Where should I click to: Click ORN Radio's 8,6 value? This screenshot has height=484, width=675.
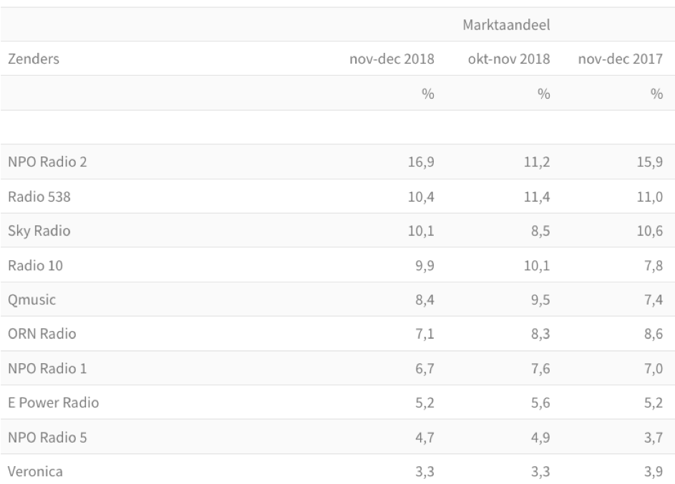pos(654,334)
